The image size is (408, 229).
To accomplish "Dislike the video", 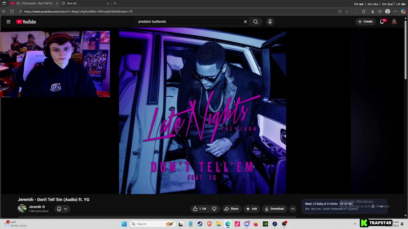I will coord(214,209).
